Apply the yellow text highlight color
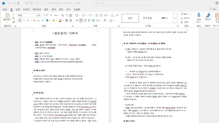Screen dimensions: 219x123 [54, 21]
